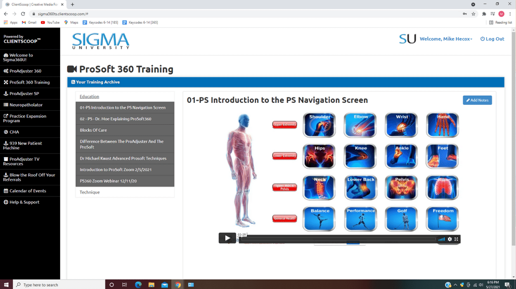Viewport: 516px width, 289px height.
Task: Open the video settings gear
Action: [450, 239]
